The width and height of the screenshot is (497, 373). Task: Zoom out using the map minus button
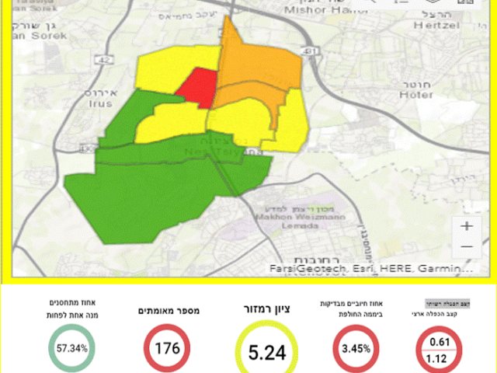coord(467,246)
